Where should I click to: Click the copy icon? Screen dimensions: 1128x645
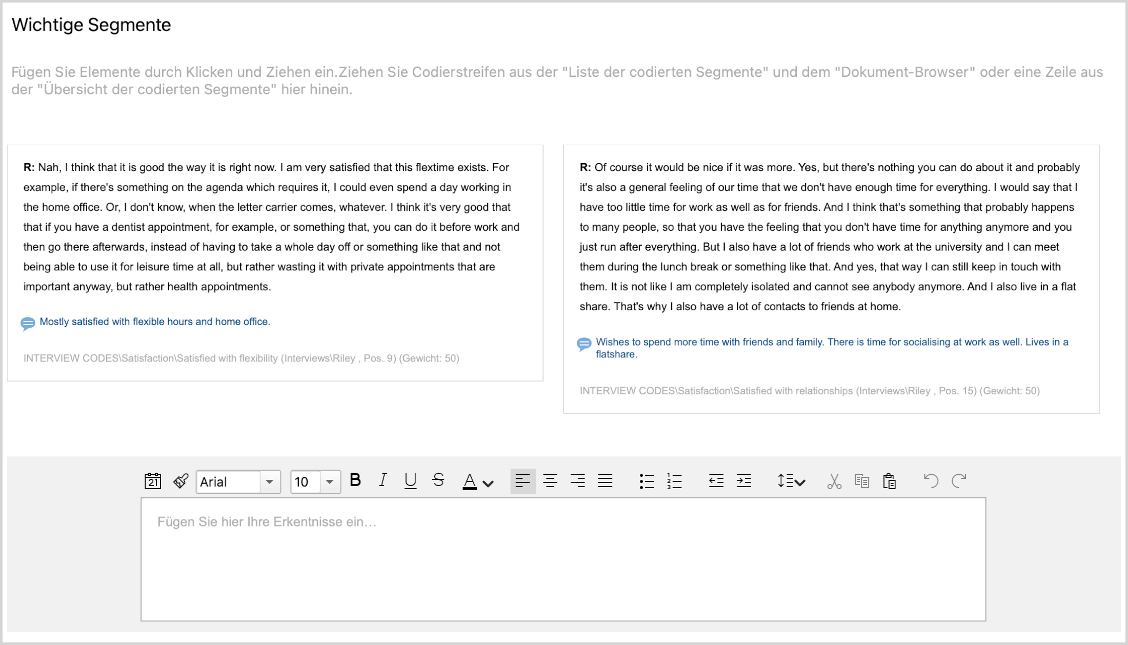862,481
